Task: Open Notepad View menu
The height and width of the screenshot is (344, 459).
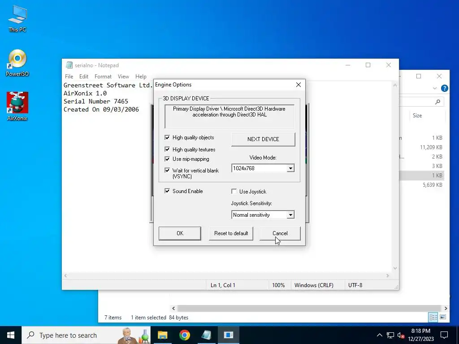Action: pyautogui.click(x=124, y=76)
